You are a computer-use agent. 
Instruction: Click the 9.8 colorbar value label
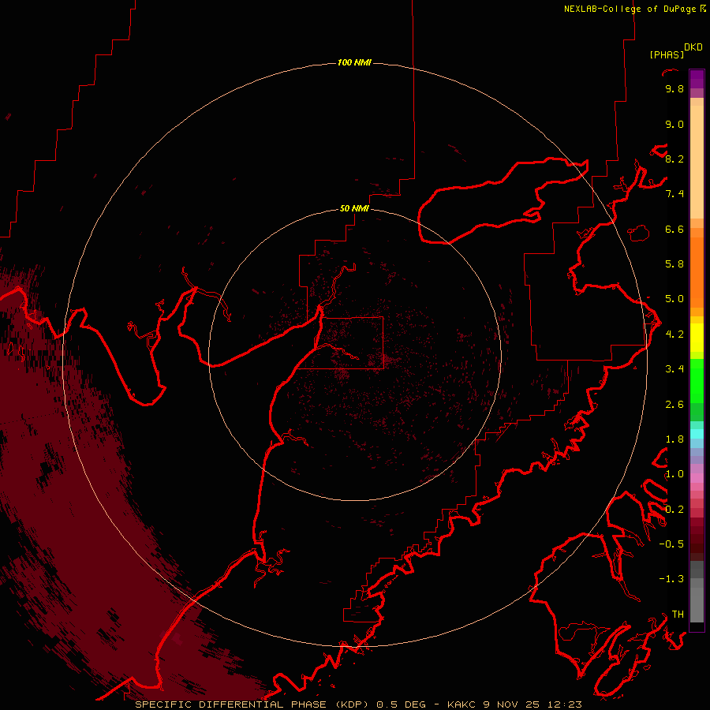tap(674, 88)
